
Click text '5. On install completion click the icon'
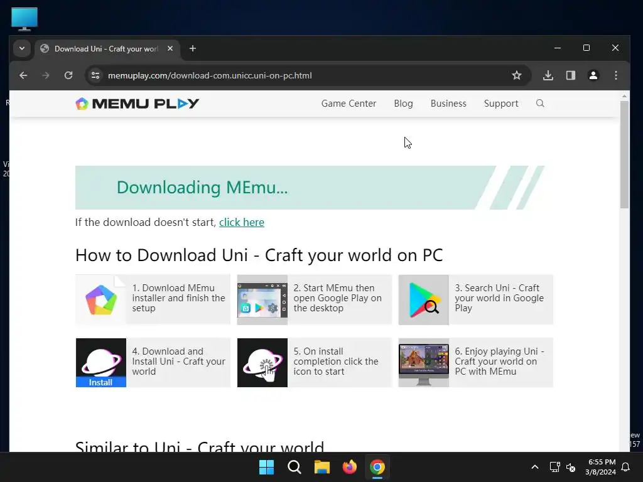(336, 361)
